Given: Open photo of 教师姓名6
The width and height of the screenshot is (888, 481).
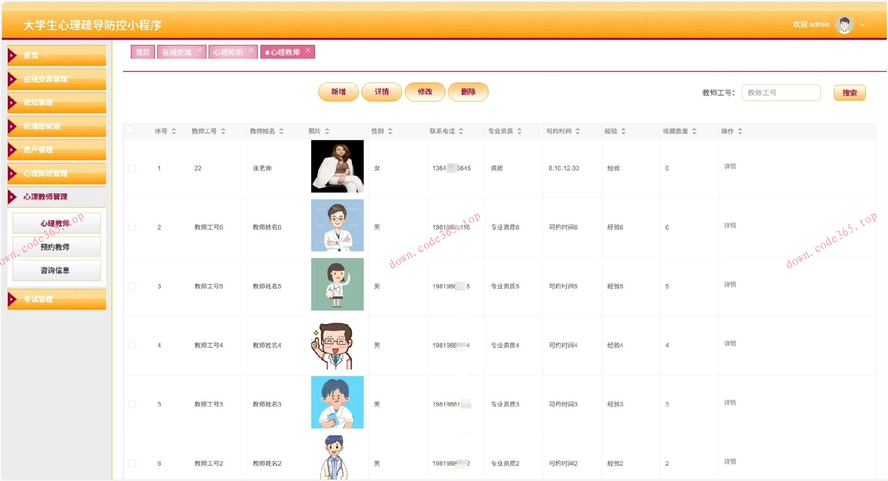Looking at the screenshot, I should click(x=337, y=225).
